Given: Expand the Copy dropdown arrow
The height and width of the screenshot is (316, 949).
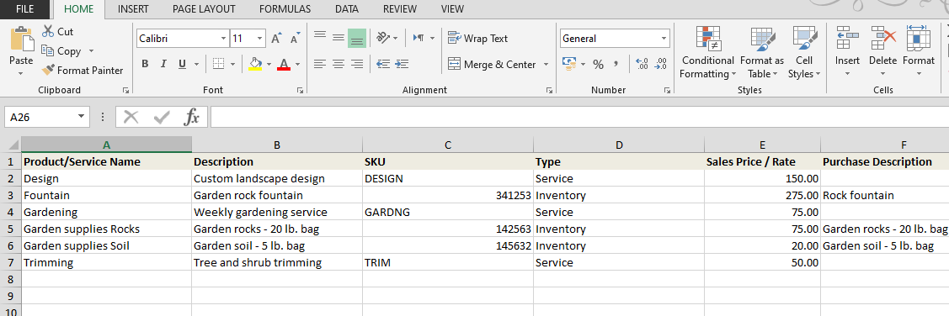Looking at the screenshot, I should point(92,51).
